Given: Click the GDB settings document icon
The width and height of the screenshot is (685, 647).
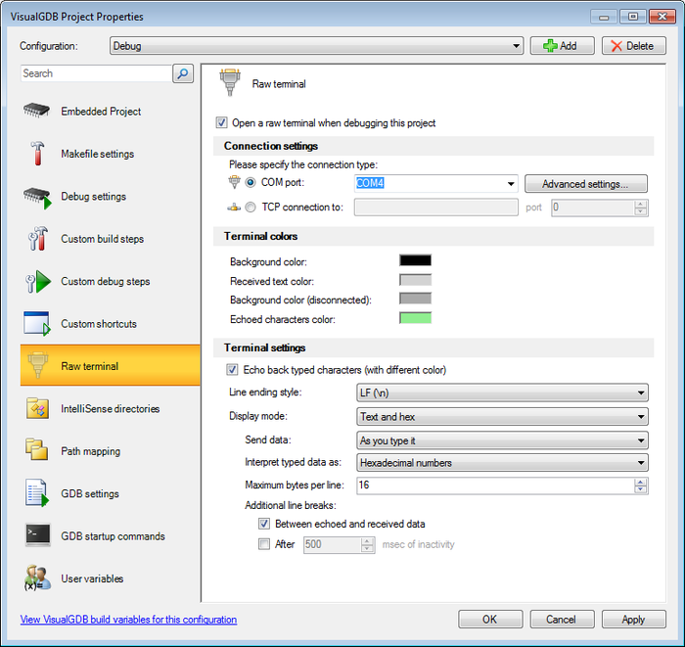Looking at the screenshot, I should [37, 493].
